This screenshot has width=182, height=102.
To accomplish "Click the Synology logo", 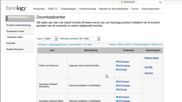I will coord(16,8).
